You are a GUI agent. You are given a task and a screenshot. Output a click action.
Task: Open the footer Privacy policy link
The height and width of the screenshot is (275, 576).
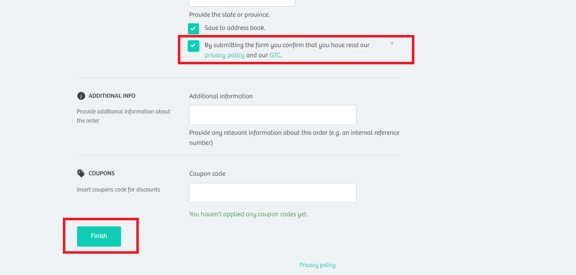click(318, 265)
